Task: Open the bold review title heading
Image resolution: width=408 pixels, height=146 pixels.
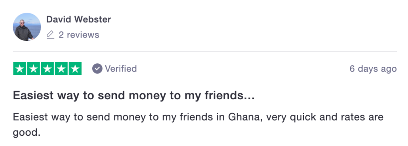Action: [134, 96]
